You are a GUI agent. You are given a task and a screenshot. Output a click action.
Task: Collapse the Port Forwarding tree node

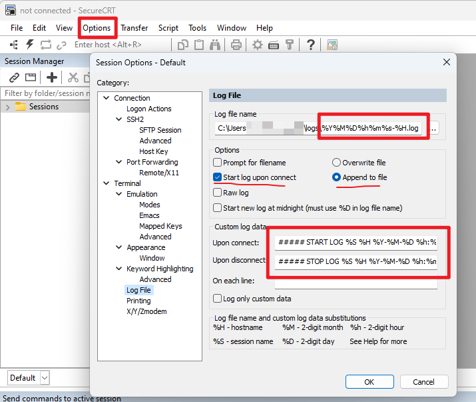(119, 162)
